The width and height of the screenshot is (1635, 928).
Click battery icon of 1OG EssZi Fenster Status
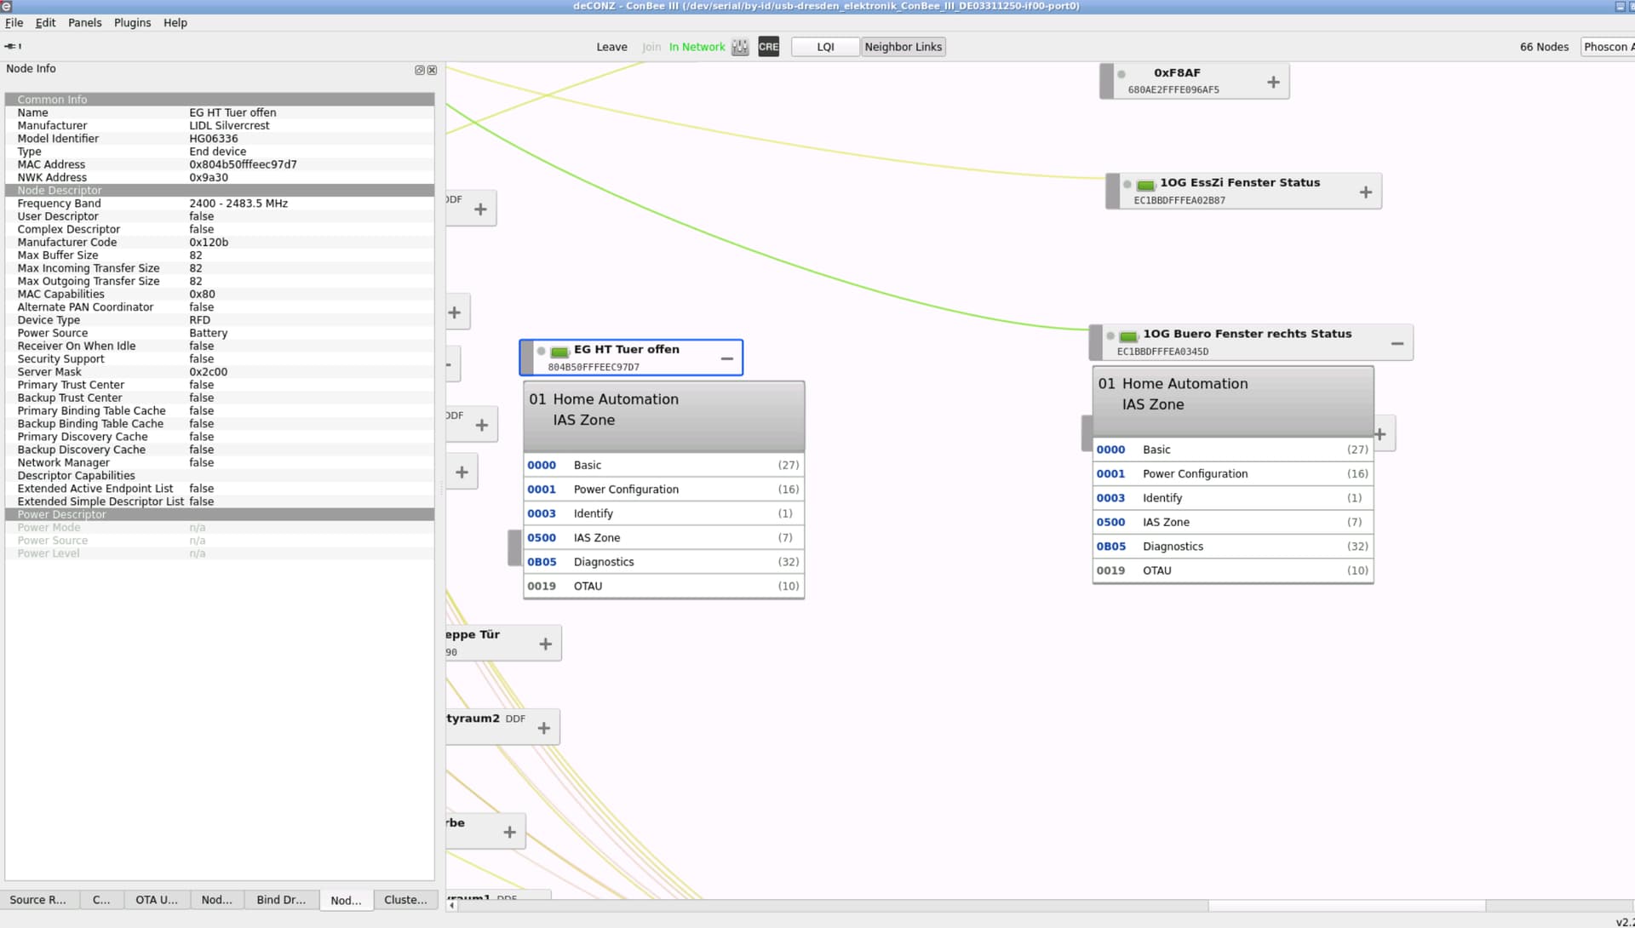point(1145,185)
